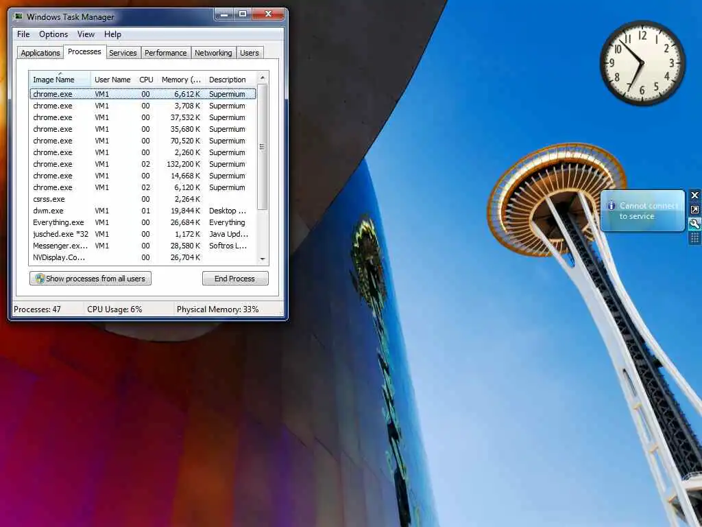Image resolution: width=702 pixels, height=527 pixels.
Task: Select the dwm.exe process
Action: [x=143, y=211]
